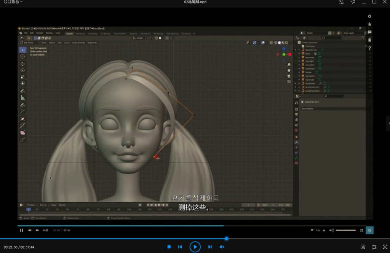390x253 pixels.
Task: Click the star favorite icon in the sidebar
Action: point(369,24)
